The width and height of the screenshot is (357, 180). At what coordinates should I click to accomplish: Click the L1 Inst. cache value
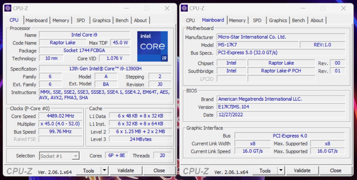(x=141, y=124)
